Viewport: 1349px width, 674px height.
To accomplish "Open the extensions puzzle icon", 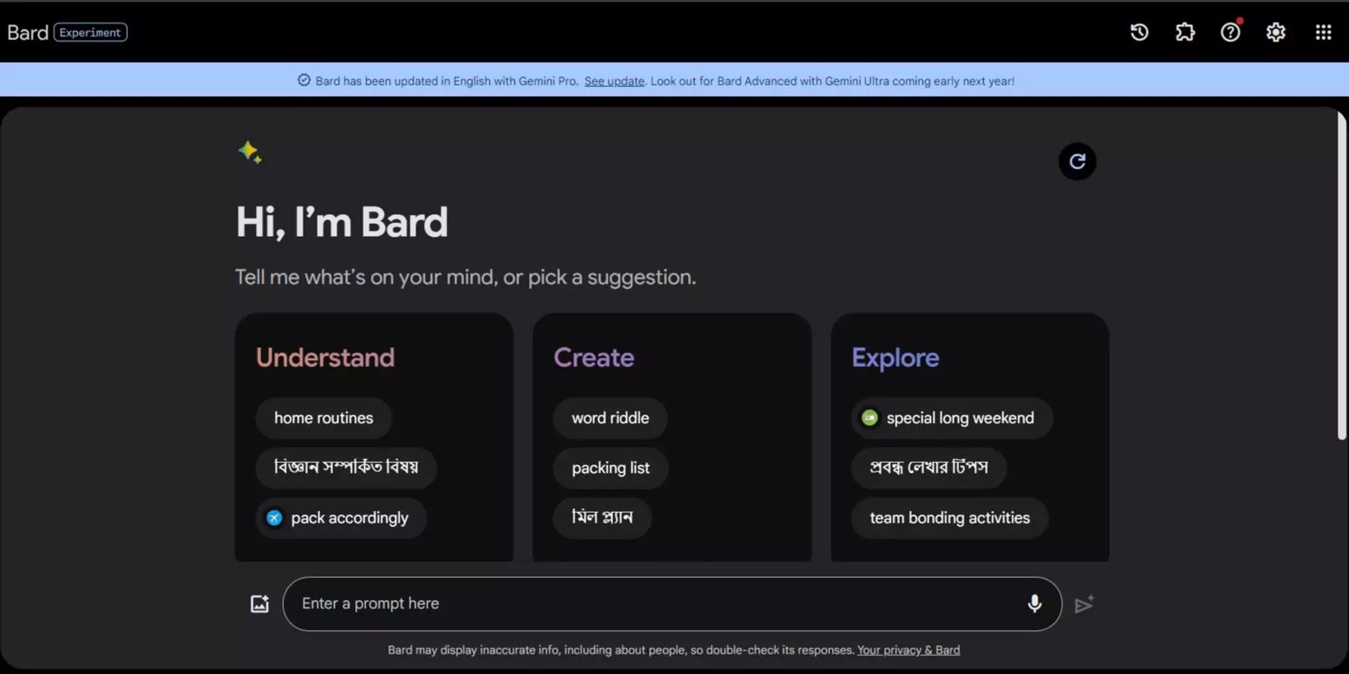I will click(1185, 32).
